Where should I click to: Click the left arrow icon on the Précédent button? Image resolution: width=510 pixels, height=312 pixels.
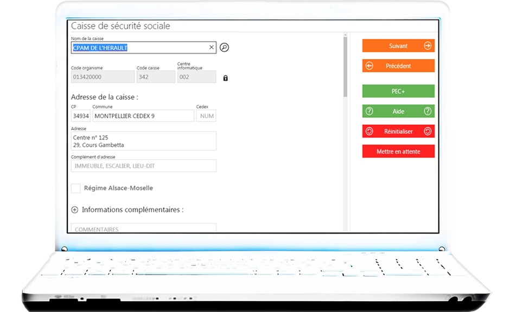coord(369,66)
